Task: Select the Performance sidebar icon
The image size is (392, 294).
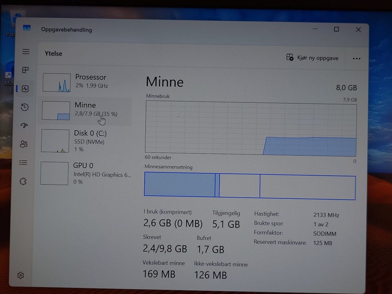Action: pyautogui.click(x=25, y=89)
